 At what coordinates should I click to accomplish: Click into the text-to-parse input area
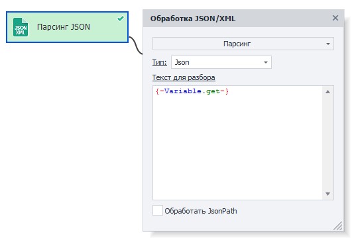[x=237, y=143]
